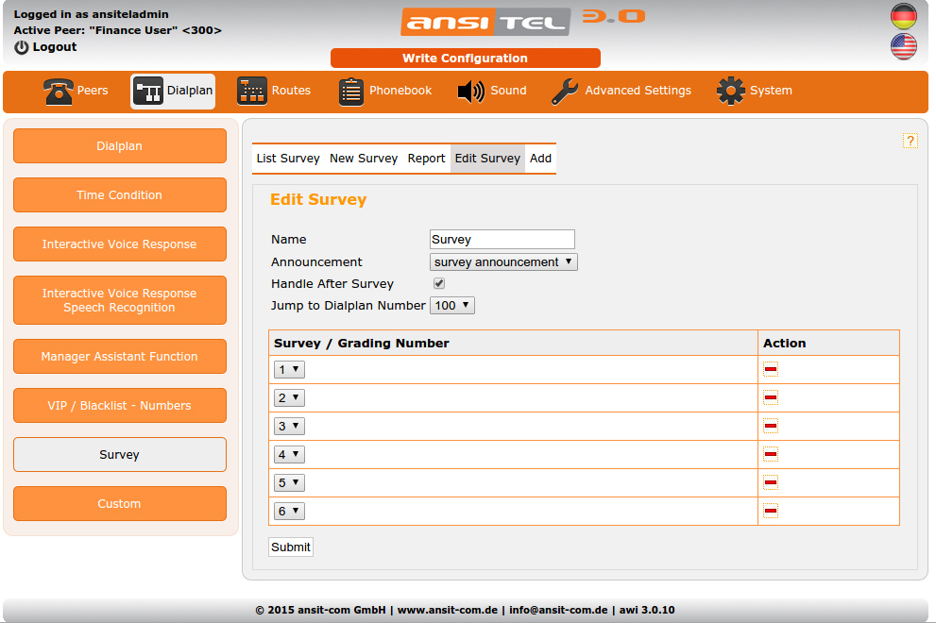Open the Report tab
This screenshot has width=936, height=623.
tap(426, 158)
